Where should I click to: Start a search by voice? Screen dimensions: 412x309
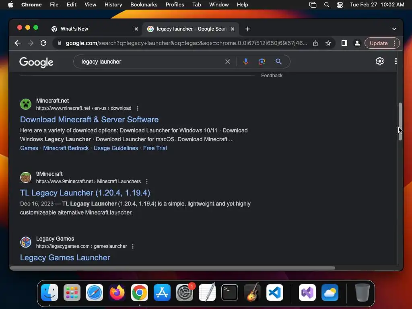(246, 62)
